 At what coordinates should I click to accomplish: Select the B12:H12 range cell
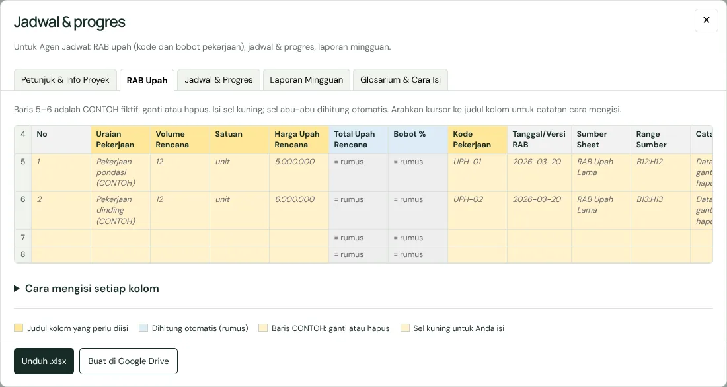click(x=660, y=172)
